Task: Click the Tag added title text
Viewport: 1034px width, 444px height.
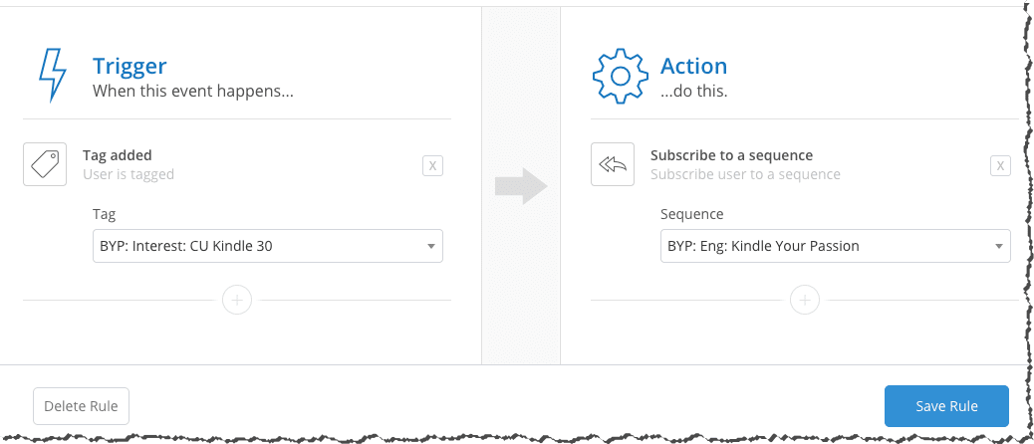Action: point(118,155)
